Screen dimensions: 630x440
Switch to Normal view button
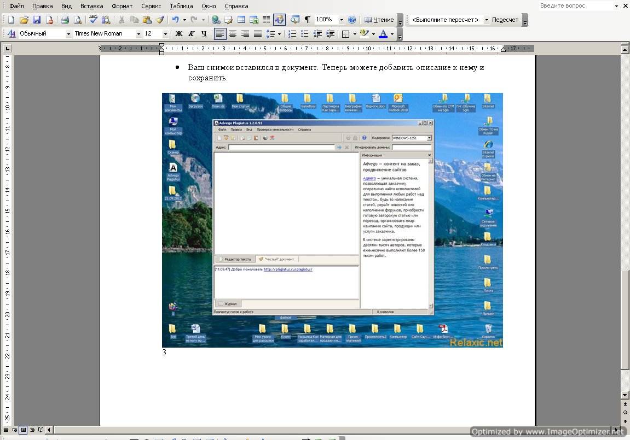[x=6, y=430]
